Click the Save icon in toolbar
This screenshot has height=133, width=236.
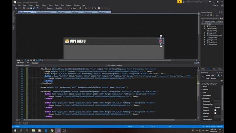[x=31, y=8]
